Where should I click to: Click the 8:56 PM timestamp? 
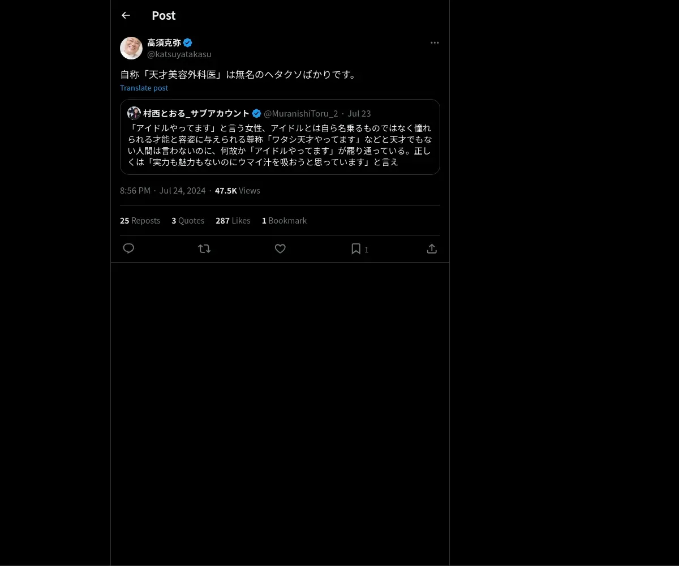[x=135, y=191]
